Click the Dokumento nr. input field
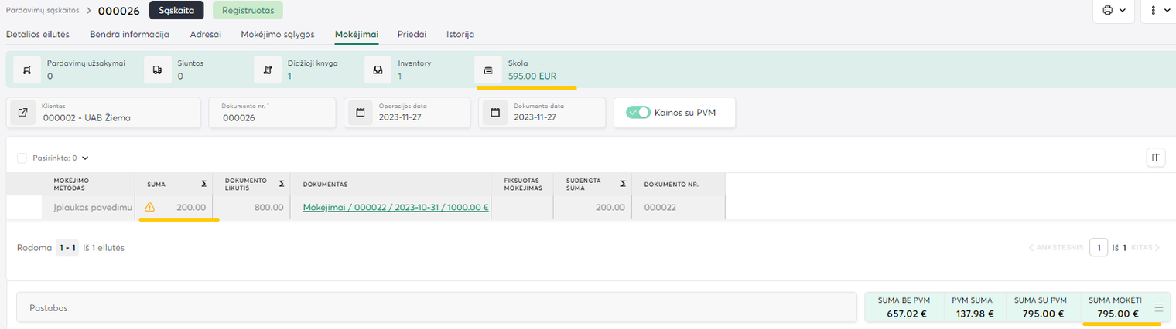The width and height of the screenshot is (1176, 329). click(x=272, y=117)
